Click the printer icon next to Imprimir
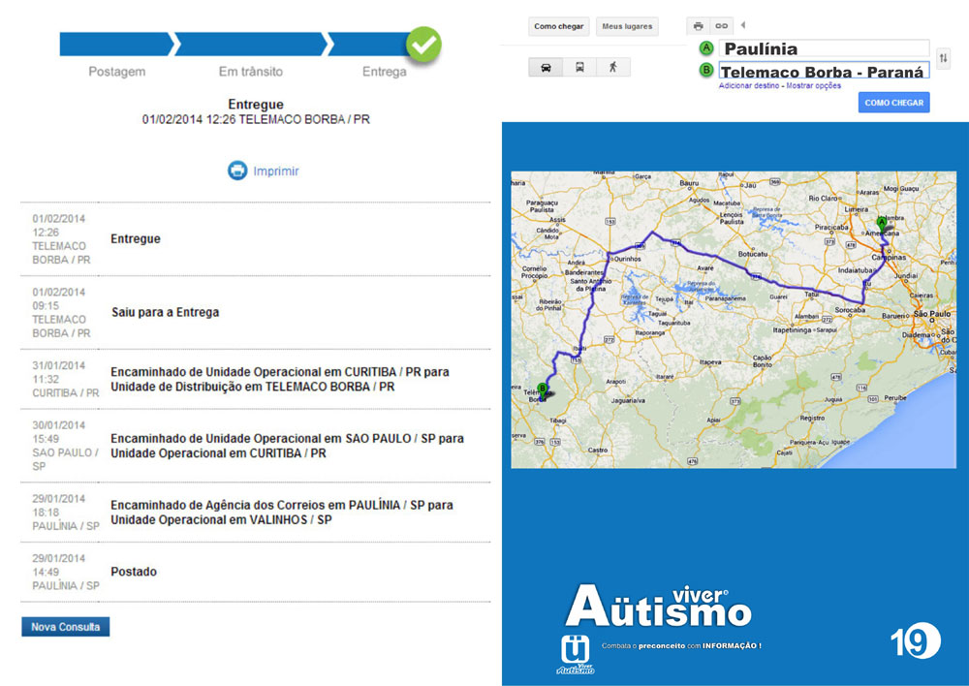969x686 pixels. (x=237, y=171)
